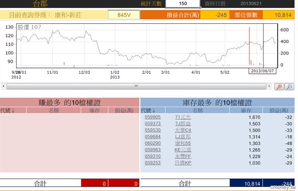Click the tall red volume bar on chart
The height and width of the screenshot is (191, 298).
249,46
